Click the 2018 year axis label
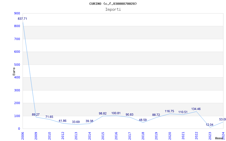Image resolution: width=226 pixels, height=141 pixels. click(x=143, y=136)
